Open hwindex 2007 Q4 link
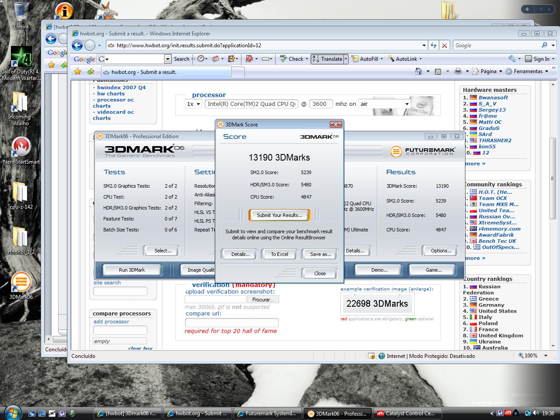Image resolution: width=560 pixels, height=420 pixels. 121,87
